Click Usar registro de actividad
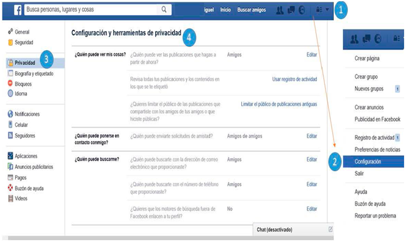406x242 pixels. [294, 79]
